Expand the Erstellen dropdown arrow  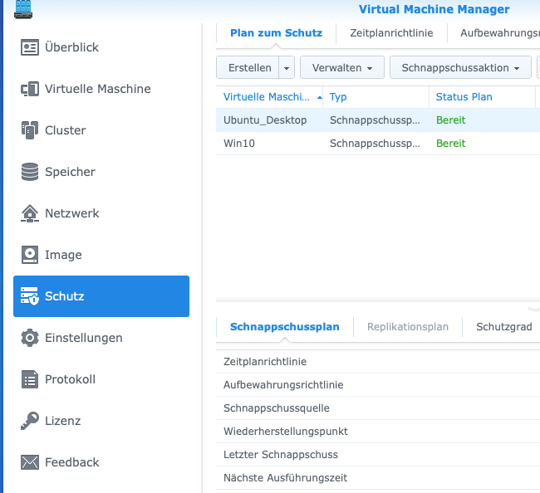pyautogui.click(x=287, y=67)
